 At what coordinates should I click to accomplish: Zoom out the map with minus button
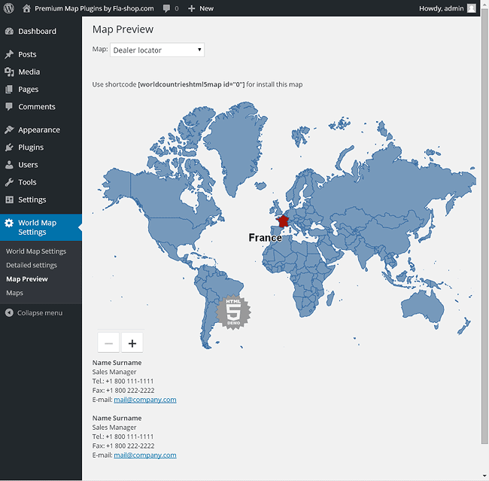(108, 343)
